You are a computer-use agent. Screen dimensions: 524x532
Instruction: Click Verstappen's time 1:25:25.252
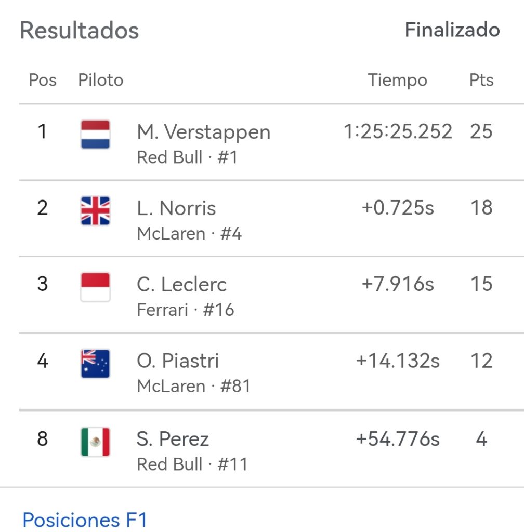(398, 131)
